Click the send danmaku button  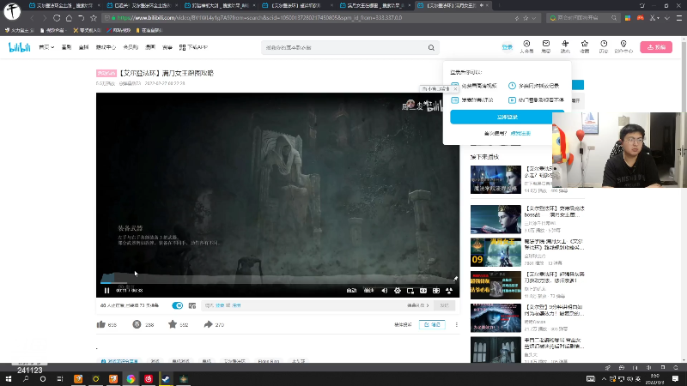444,305
